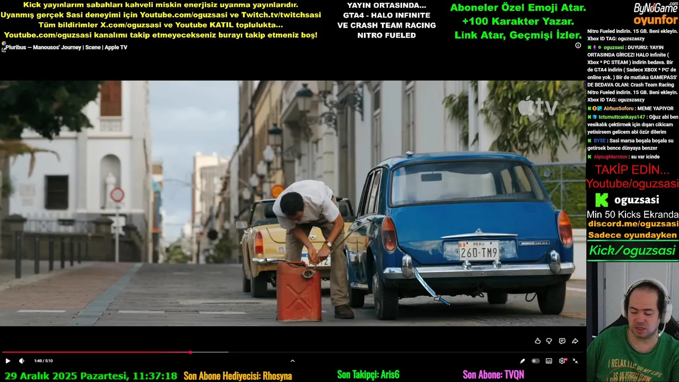Click chat username oguzsasi

(614, 47)
